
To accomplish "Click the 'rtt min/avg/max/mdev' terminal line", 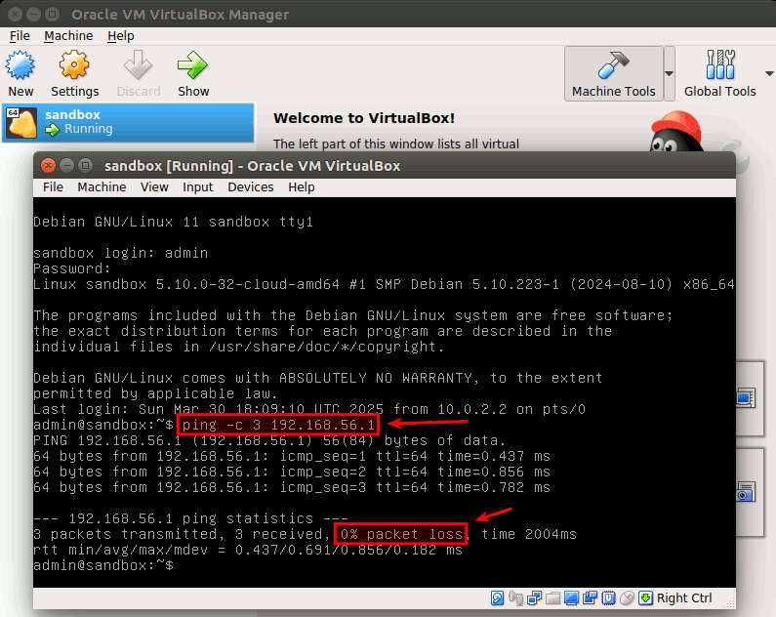I will [x=248, y=550].
